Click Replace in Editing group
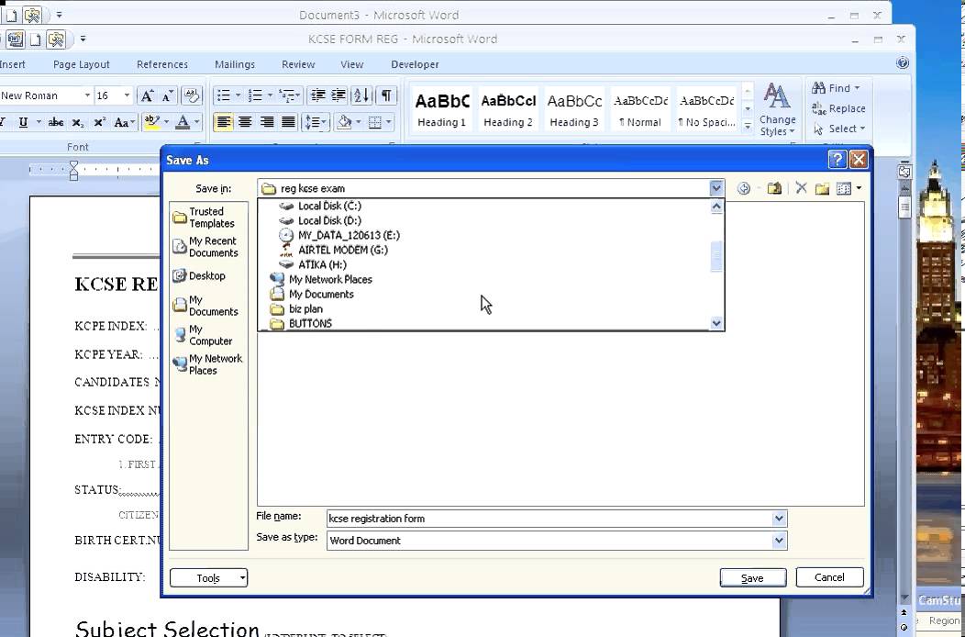The width and height of the screenshot is (965, 637). point(838,108)
